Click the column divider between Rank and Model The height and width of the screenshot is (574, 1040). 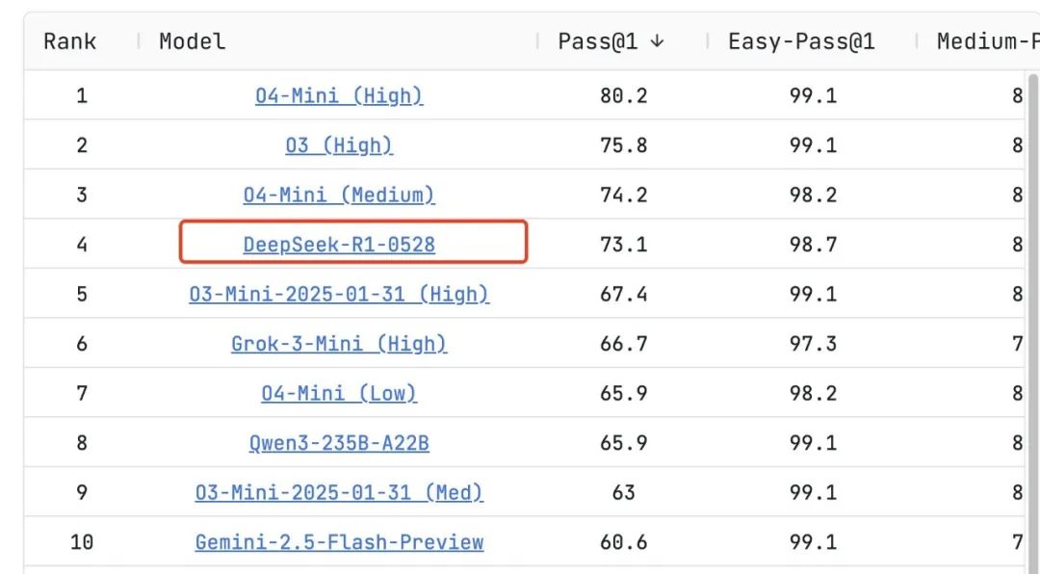coord(138,41)
